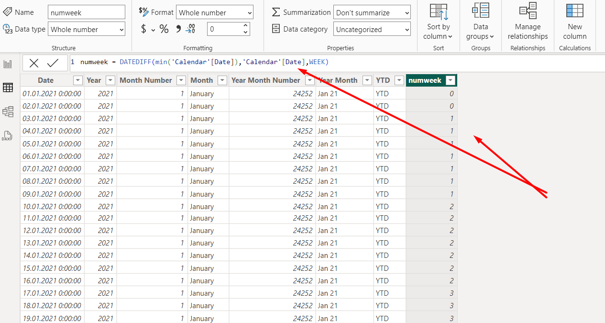The width and height of the screenshot is (605, 323).
Task: Apply currency format dollar icon
Action: 143,29
